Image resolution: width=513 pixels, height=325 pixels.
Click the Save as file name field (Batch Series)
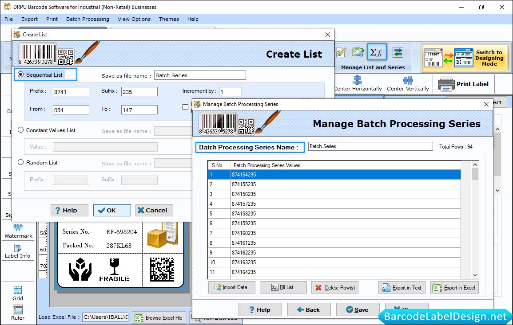pos(200,75)
